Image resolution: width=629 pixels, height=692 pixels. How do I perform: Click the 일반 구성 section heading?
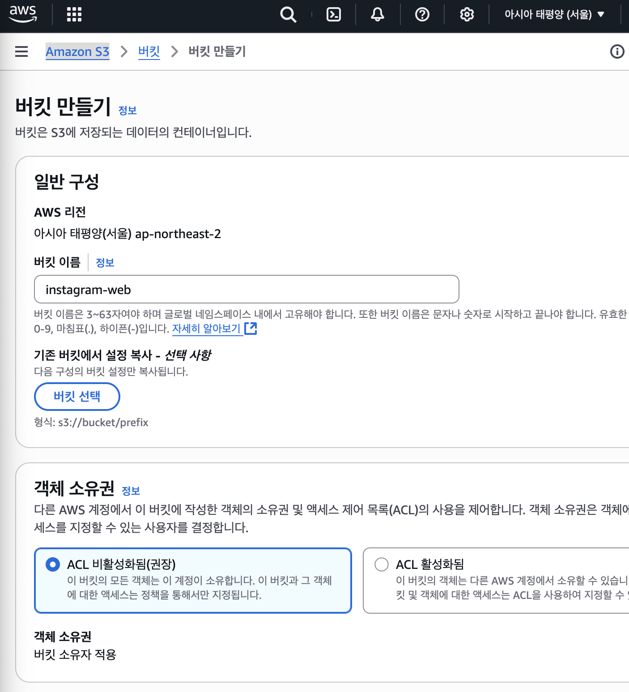coord(67,182)
